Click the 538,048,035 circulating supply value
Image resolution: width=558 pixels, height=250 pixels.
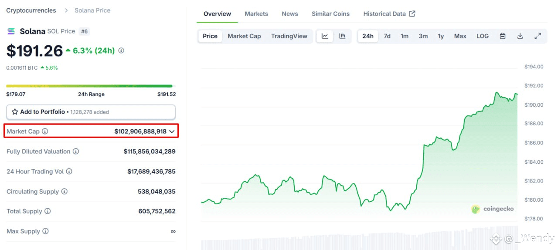(157, 192)
